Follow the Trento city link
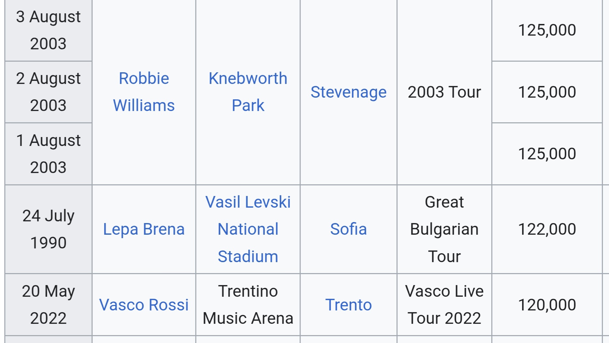This screenshot has width=609, height=343. (348, 305)
